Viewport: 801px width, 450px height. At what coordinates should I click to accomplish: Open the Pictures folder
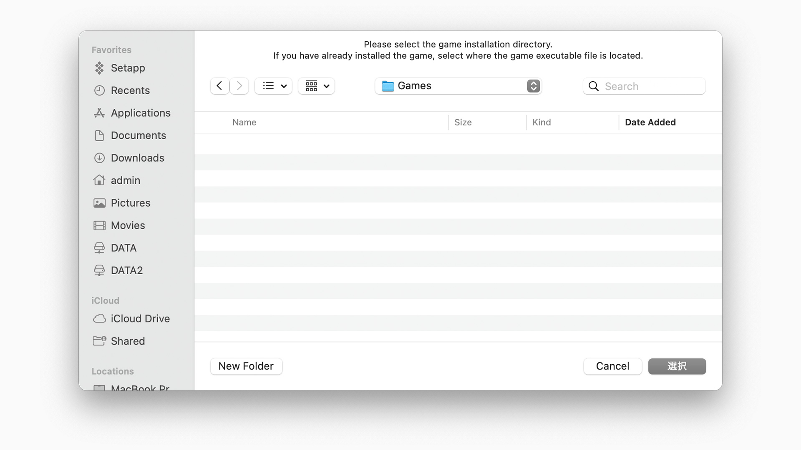pyautogui.click(x=130, y=203)
